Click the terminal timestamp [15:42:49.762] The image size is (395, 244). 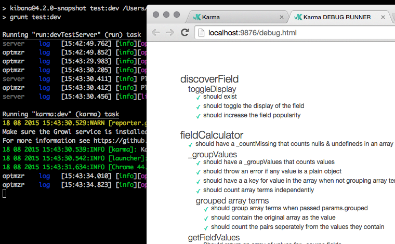pos(86,44)
